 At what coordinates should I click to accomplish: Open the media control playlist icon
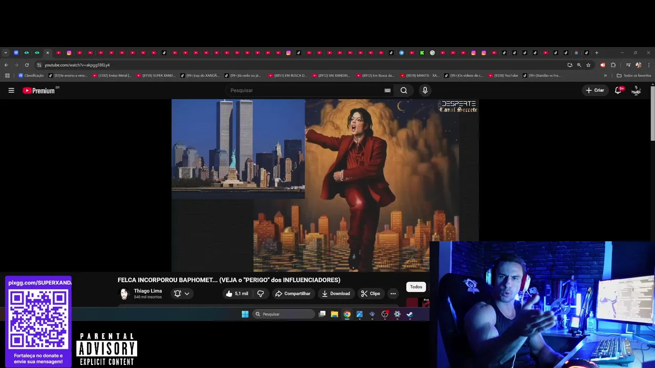pyautogui.click(x=628, y=65)
